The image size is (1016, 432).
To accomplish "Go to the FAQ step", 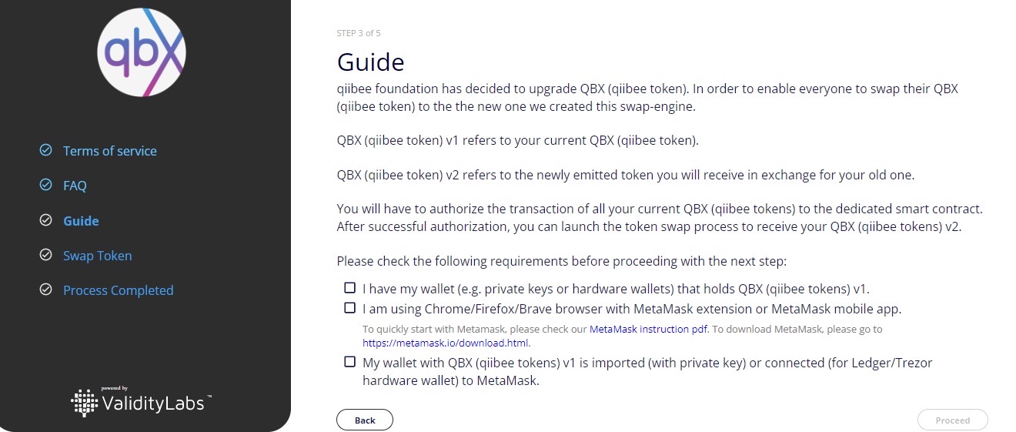I will 75,186.
